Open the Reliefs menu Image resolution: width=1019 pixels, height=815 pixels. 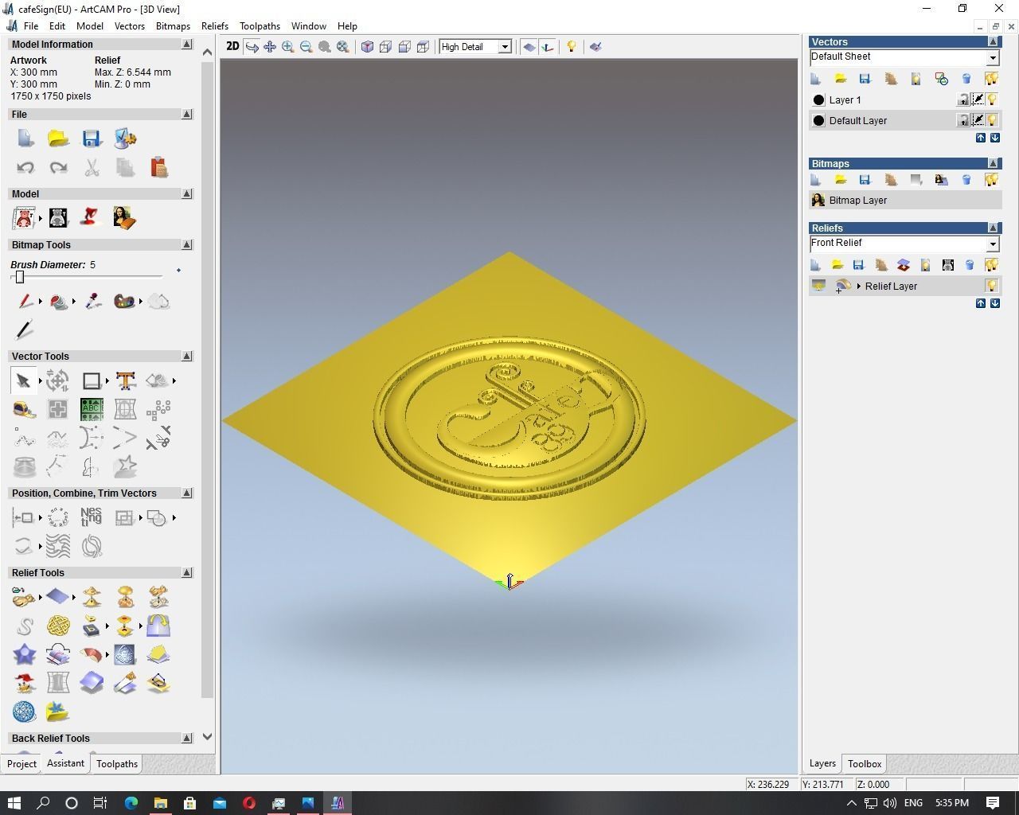point(215,26)
